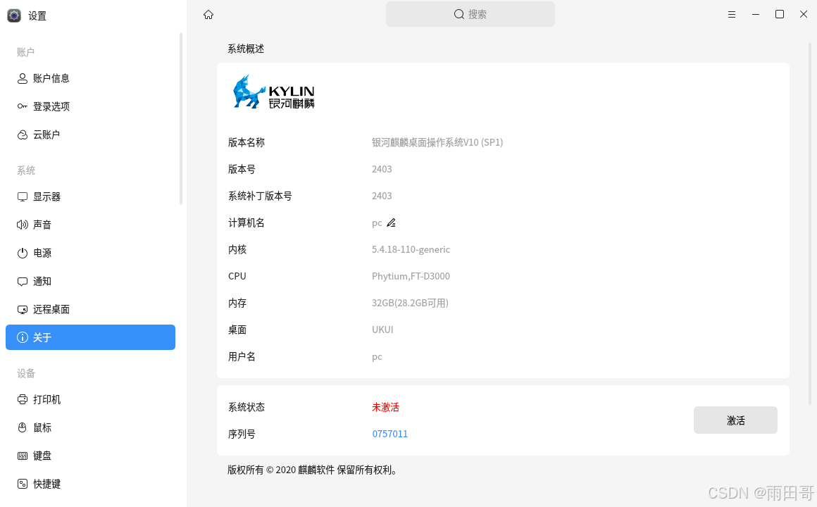Click the 关于 info circle icon

point(23,337)
